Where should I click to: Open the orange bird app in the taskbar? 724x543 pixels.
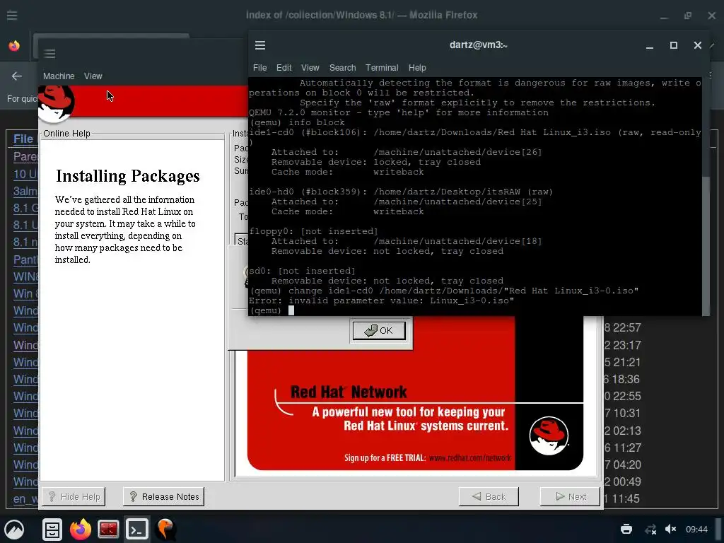tap(165, 529)
